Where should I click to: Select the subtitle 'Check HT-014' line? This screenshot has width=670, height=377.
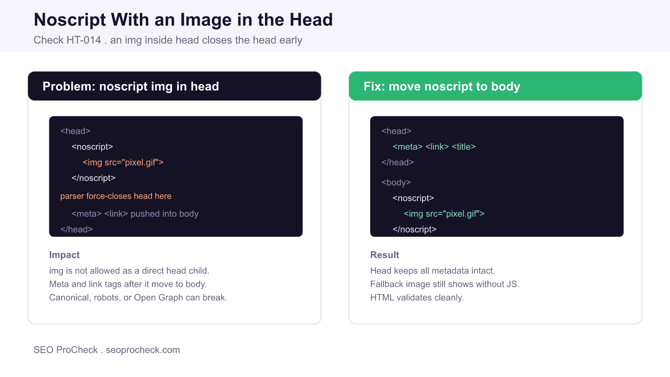click(x=168, y=40)
